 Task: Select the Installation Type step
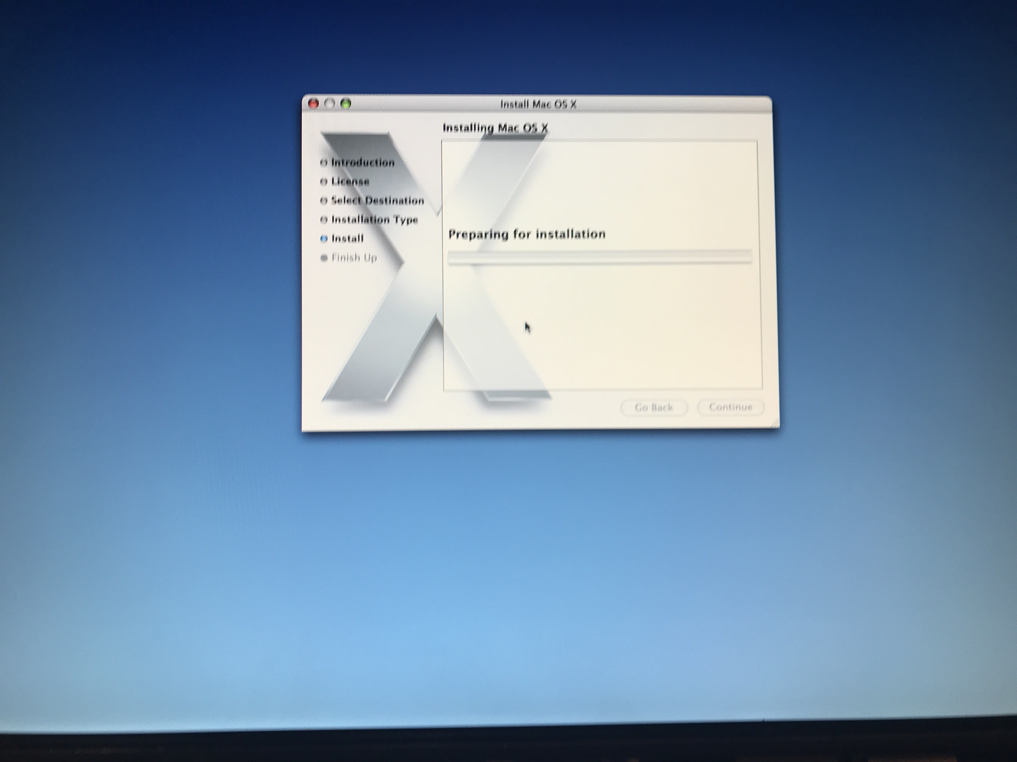(375, 219)
